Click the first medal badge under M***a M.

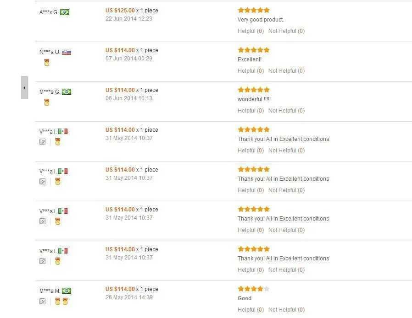click(x=58, y=302)
